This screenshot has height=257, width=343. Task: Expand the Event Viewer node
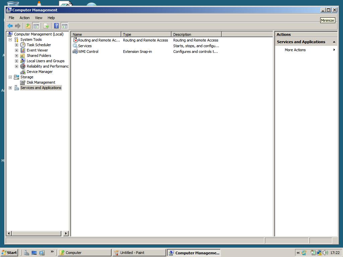16,50
